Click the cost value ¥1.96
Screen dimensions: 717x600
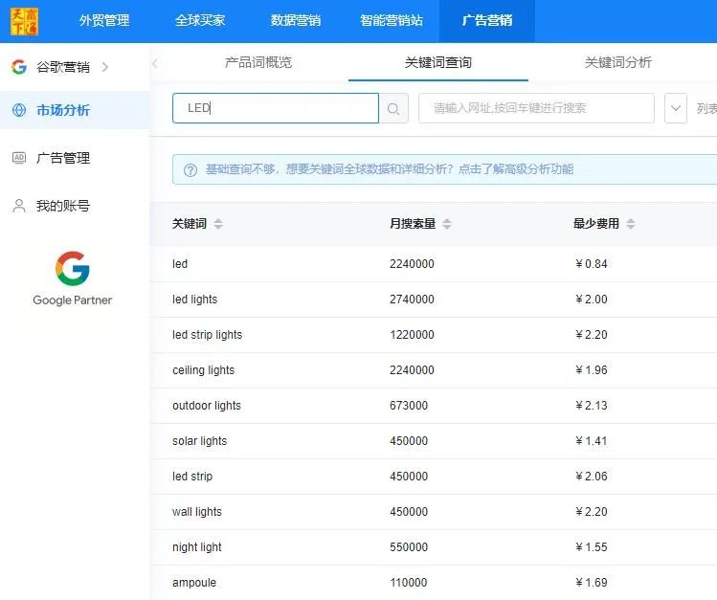point(592,370)
